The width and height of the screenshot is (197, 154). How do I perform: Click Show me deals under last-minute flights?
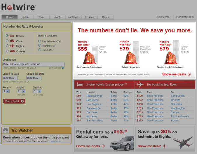(x=149, y=146)
